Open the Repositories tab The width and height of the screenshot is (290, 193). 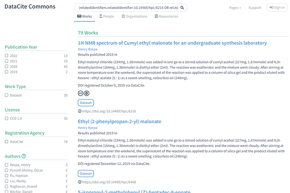tap(166, 16)
